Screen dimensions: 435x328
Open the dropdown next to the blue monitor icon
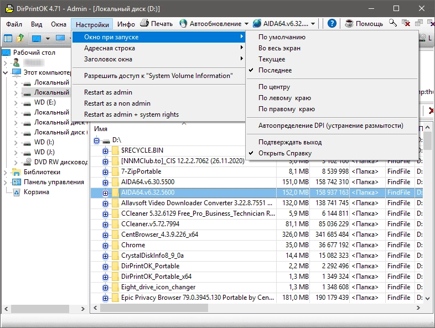click(48, 39)
